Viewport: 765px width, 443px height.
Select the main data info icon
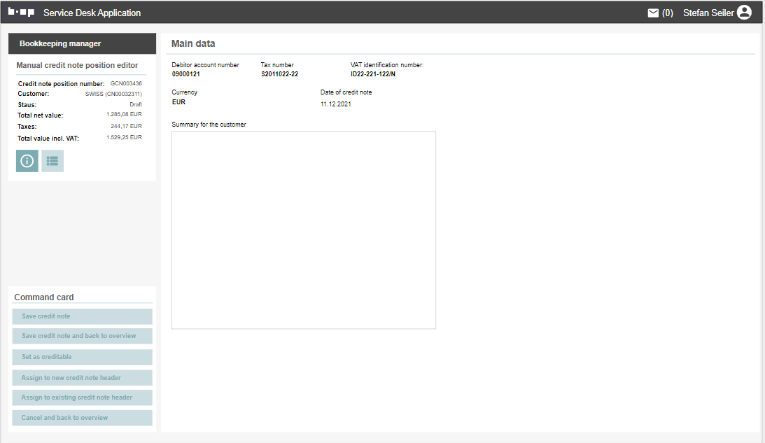[x=27, y=161]
